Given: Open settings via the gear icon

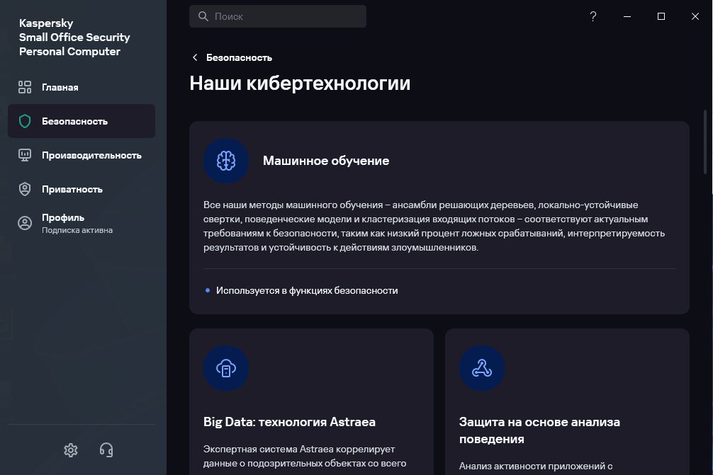Looking at the screenshot, I should tap(70, 450).
